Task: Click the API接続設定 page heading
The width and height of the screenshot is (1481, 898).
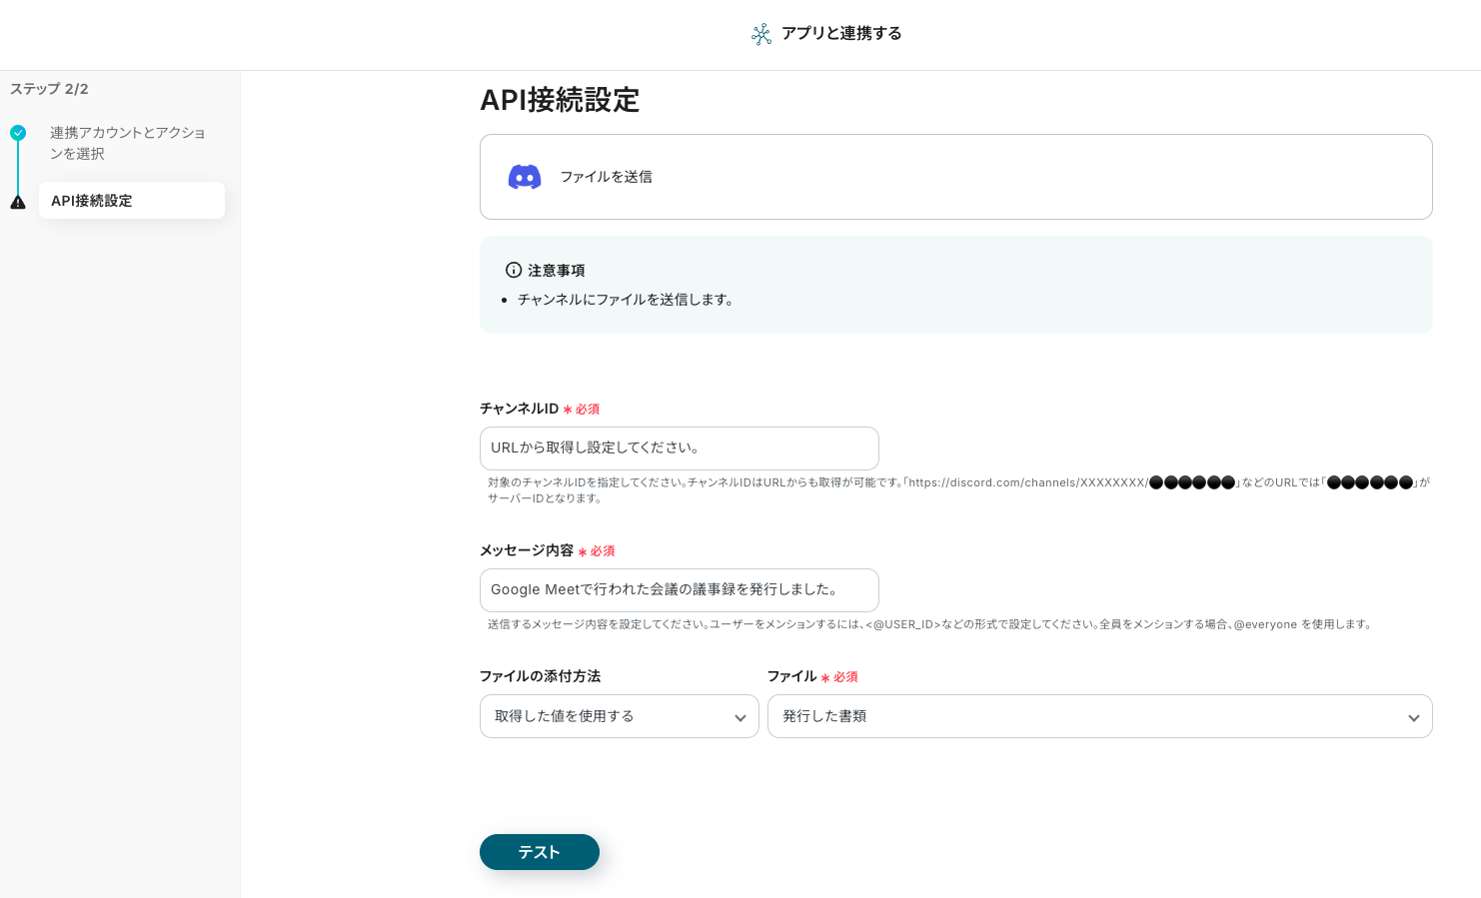Action: click(560, 100)
